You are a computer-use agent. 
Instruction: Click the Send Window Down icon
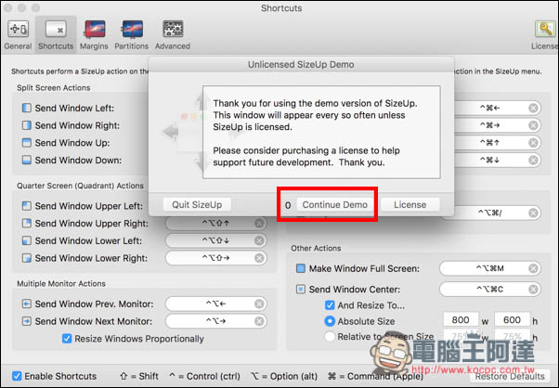click(26, 160)
